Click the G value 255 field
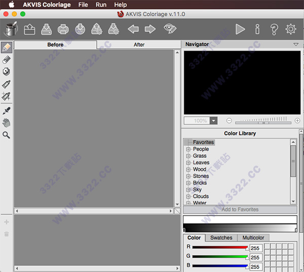 (x=256, y=257)
